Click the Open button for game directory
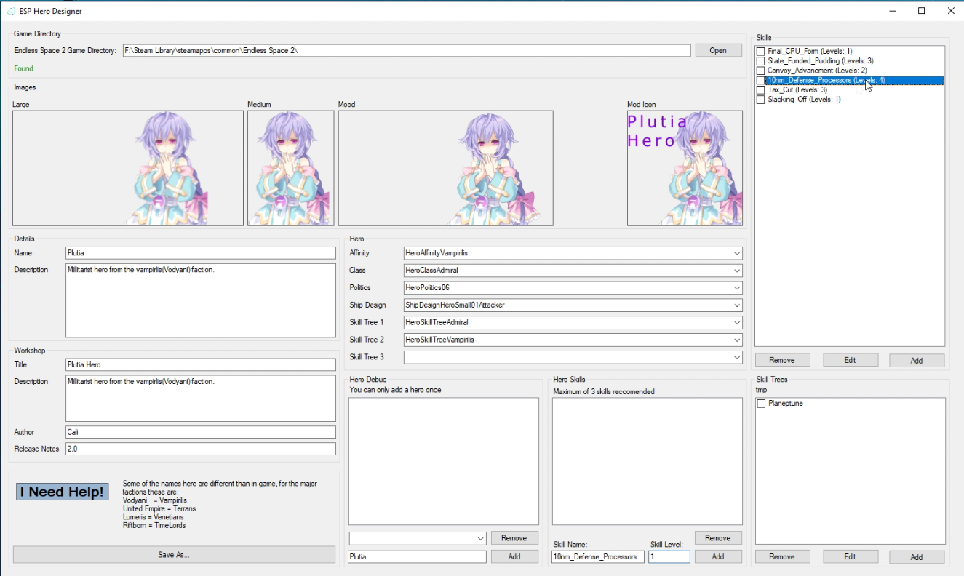Viewport: 964px width, 576px height. pyautogui.click(x=718, y=50)
